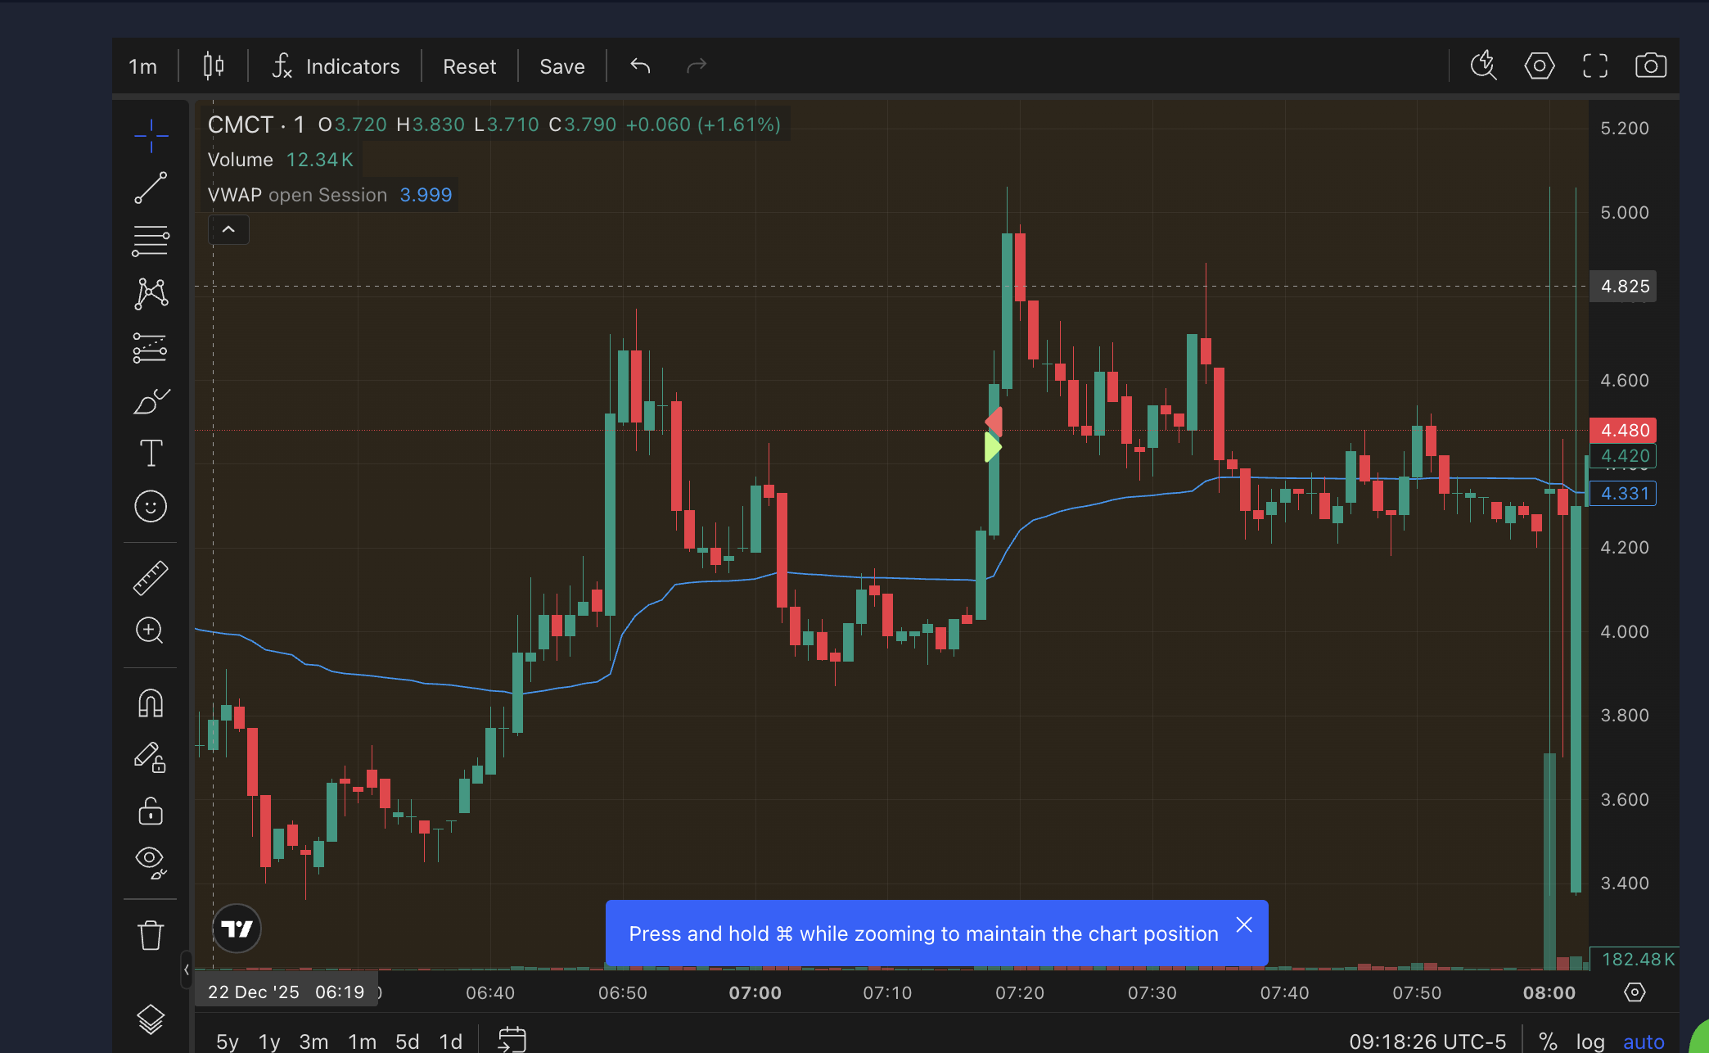Viewport: 1709px width, 1053px height.
Task: Select the text annotation tool
Action: [x=151, y=453]
